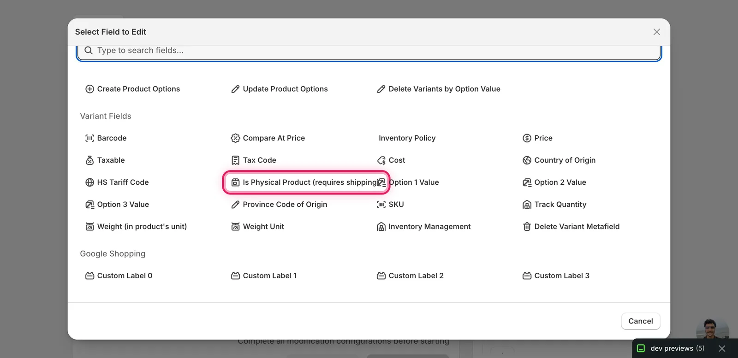Click the SKU barcode icon
738x358 pixels.
pos(381,205)
